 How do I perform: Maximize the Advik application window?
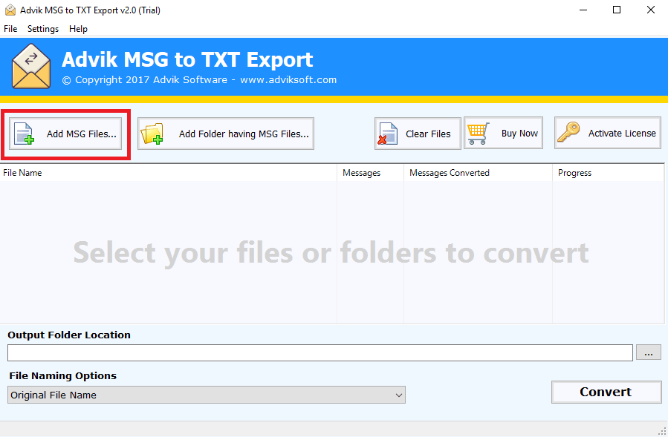point(617,10)
